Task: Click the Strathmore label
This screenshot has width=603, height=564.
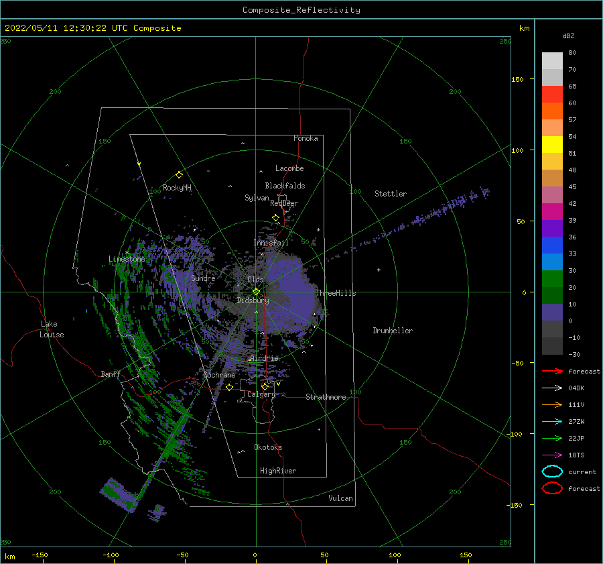Action: tap(326, 397)
